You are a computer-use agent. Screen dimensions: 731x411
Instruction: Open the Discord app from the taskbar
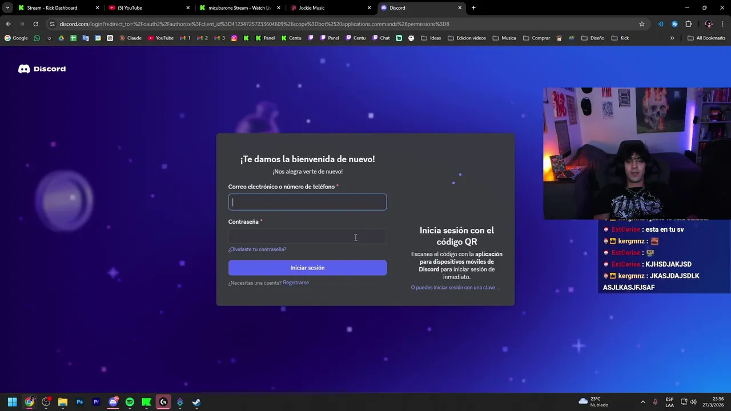click(x=113, y=402)
